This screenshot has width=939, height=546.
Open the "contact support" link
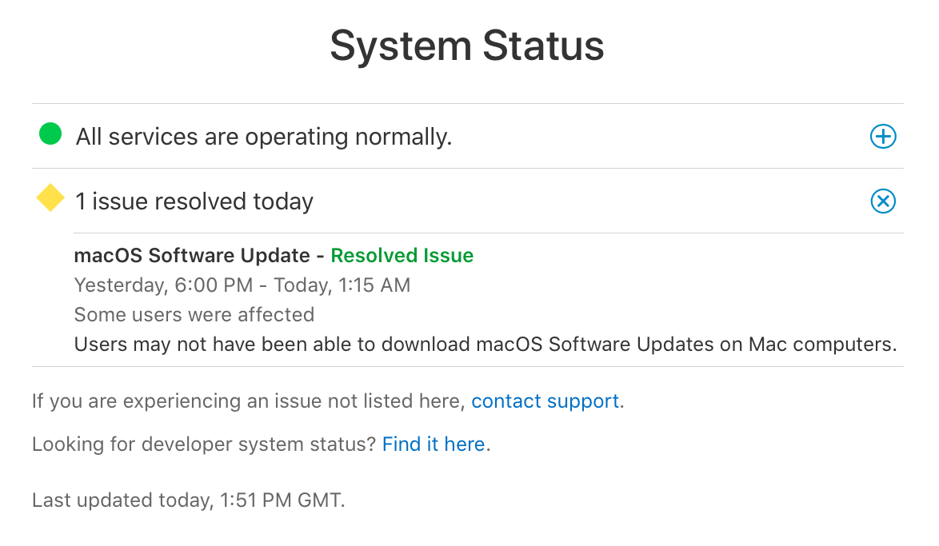pyautogui.click(x=545, y=401)
